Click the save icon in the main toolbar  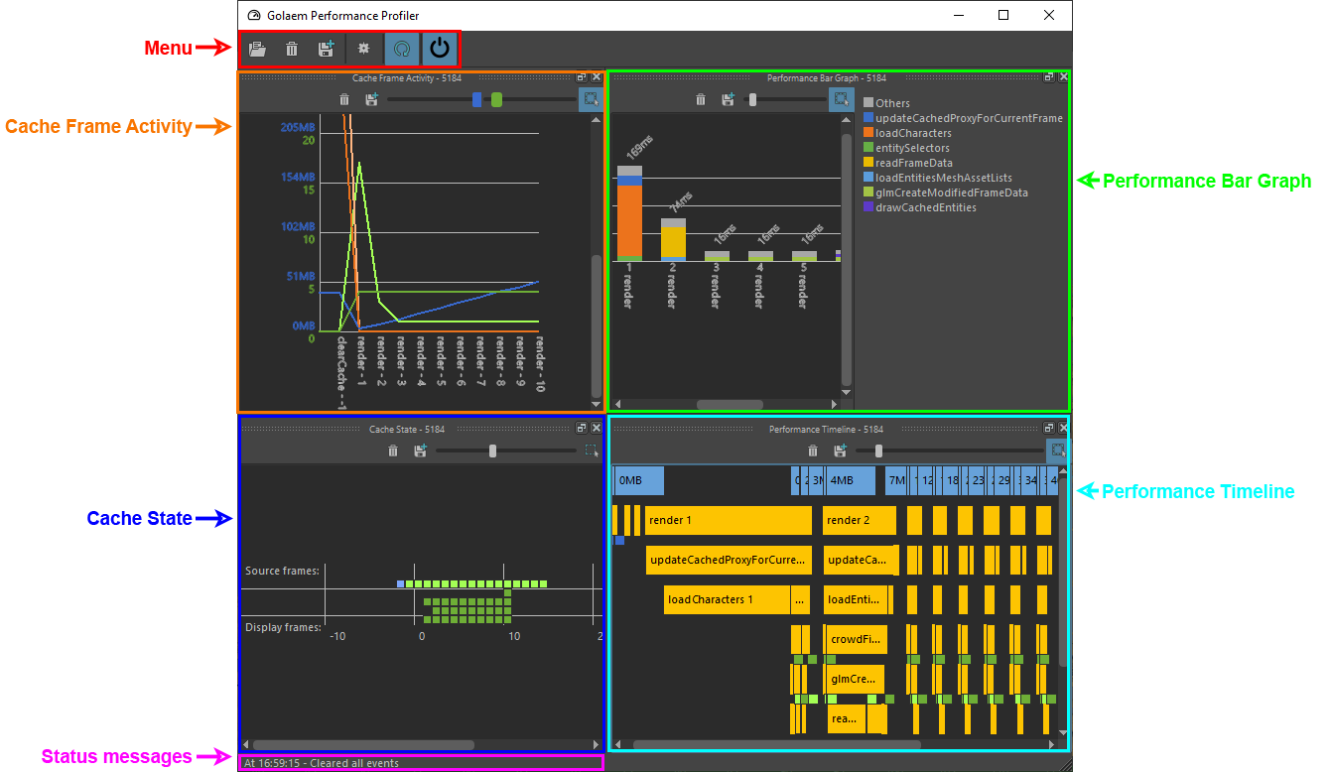click(327, 48)
